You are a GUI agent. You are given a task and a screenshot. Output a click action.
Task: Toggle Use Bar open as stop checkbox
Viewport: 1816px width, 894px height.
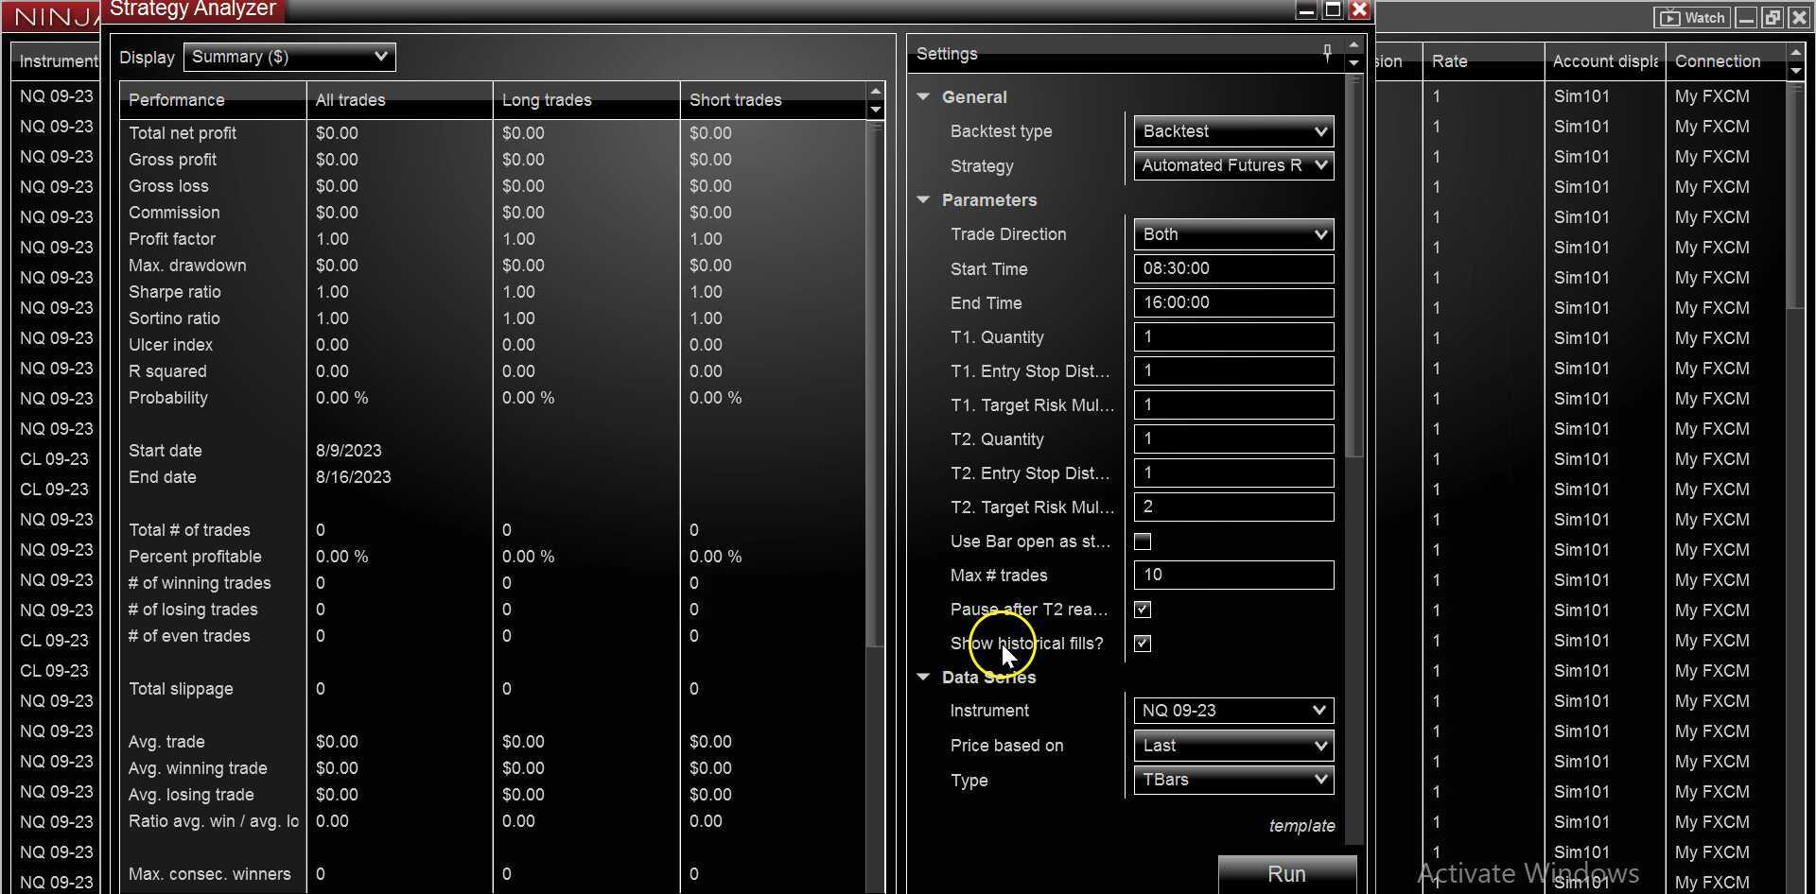tap(1143, 542)
